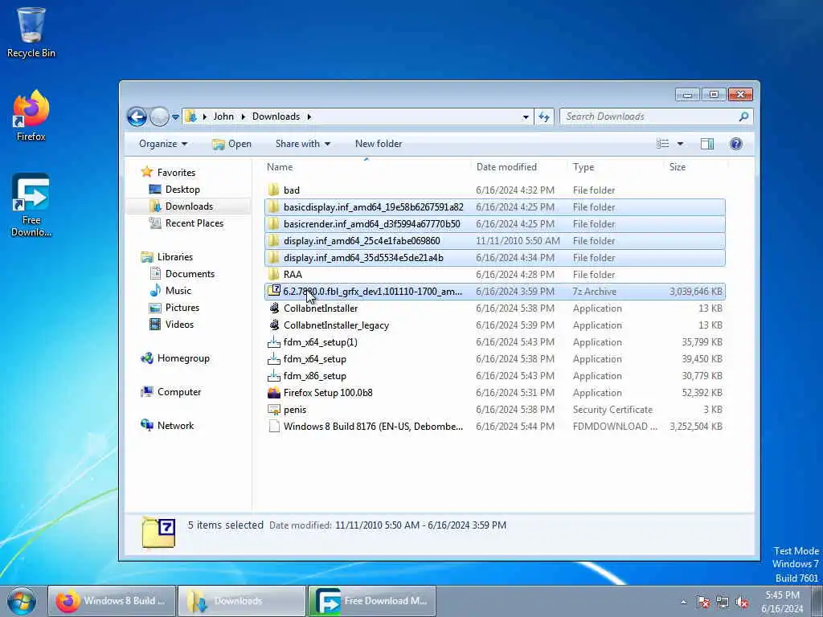
Task: Open the Action Center flag tray icon
Action: point(703,602)
